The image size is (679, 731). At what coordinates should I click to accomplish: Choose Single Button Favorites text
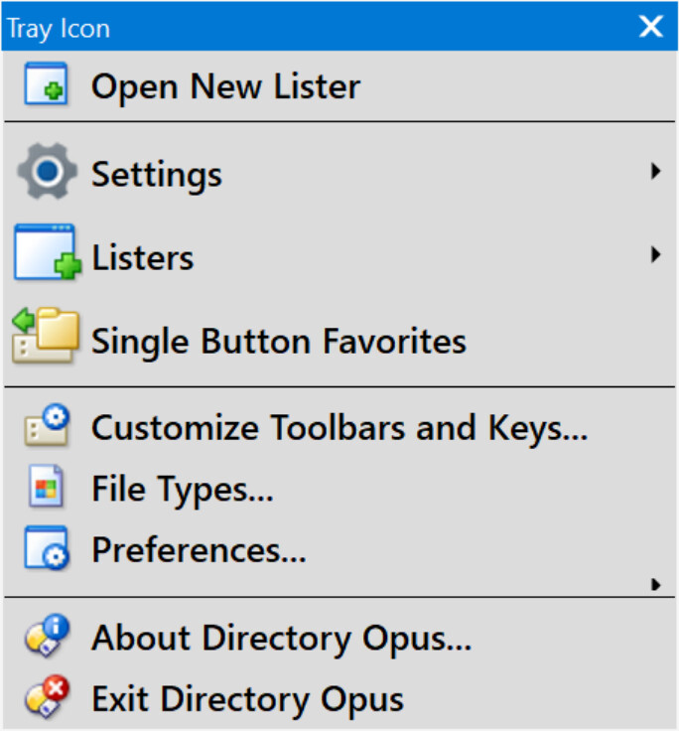click(278, 341)
